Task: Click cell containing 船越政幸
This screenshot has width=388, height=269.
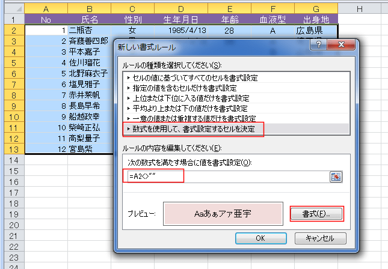Action: [x=89, y=116]
